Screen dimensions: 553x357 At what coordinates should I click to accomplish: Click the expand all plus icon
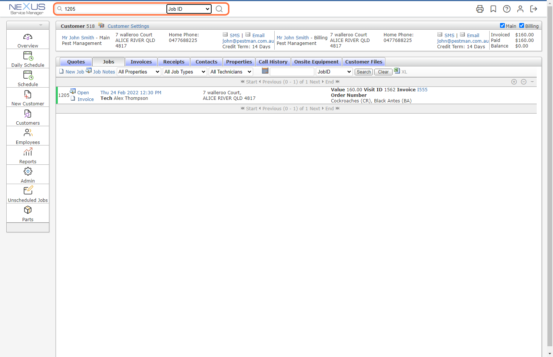click(514, 82)
